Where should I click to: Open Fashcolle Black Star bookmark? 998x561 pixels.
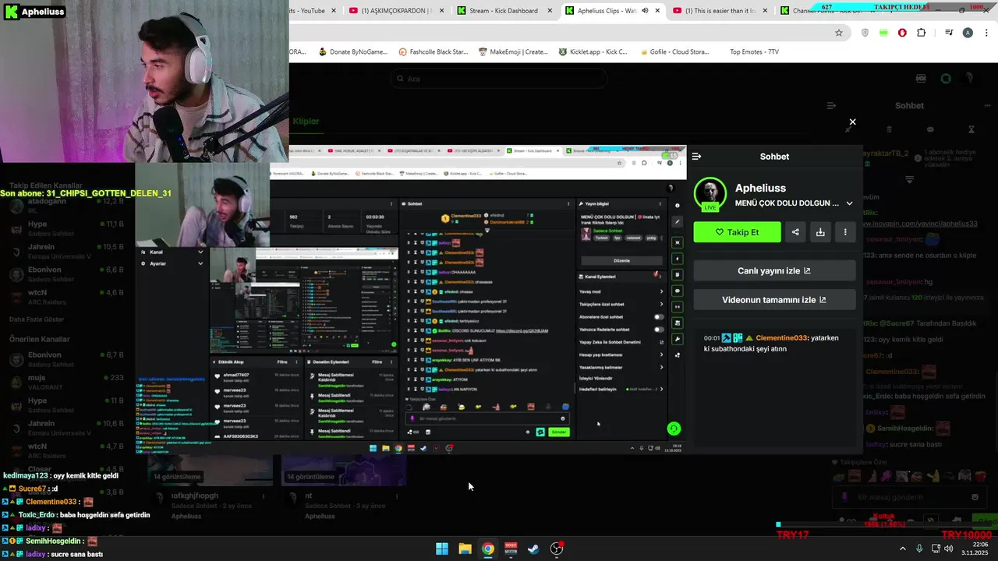tap(433, 52)
